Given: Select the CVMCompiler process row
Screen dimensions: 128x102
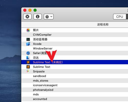Looking at the screenshot, I should tap(74, 35).
